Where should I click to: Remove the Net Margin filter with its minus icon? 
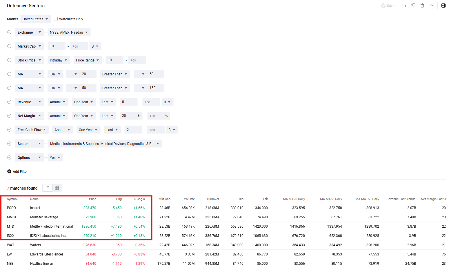click(x=9, y=116)
